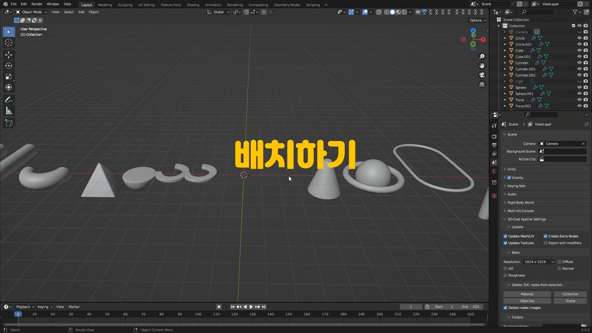Image resolution: width=592 pixels, height=333 pixels.
Task: Open the Geometry Nodes workspace tab
Action: tap(287, 5)
